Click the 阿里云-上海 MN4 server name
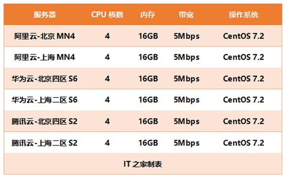This screenshot has width=286, height=179. point(44,57)
